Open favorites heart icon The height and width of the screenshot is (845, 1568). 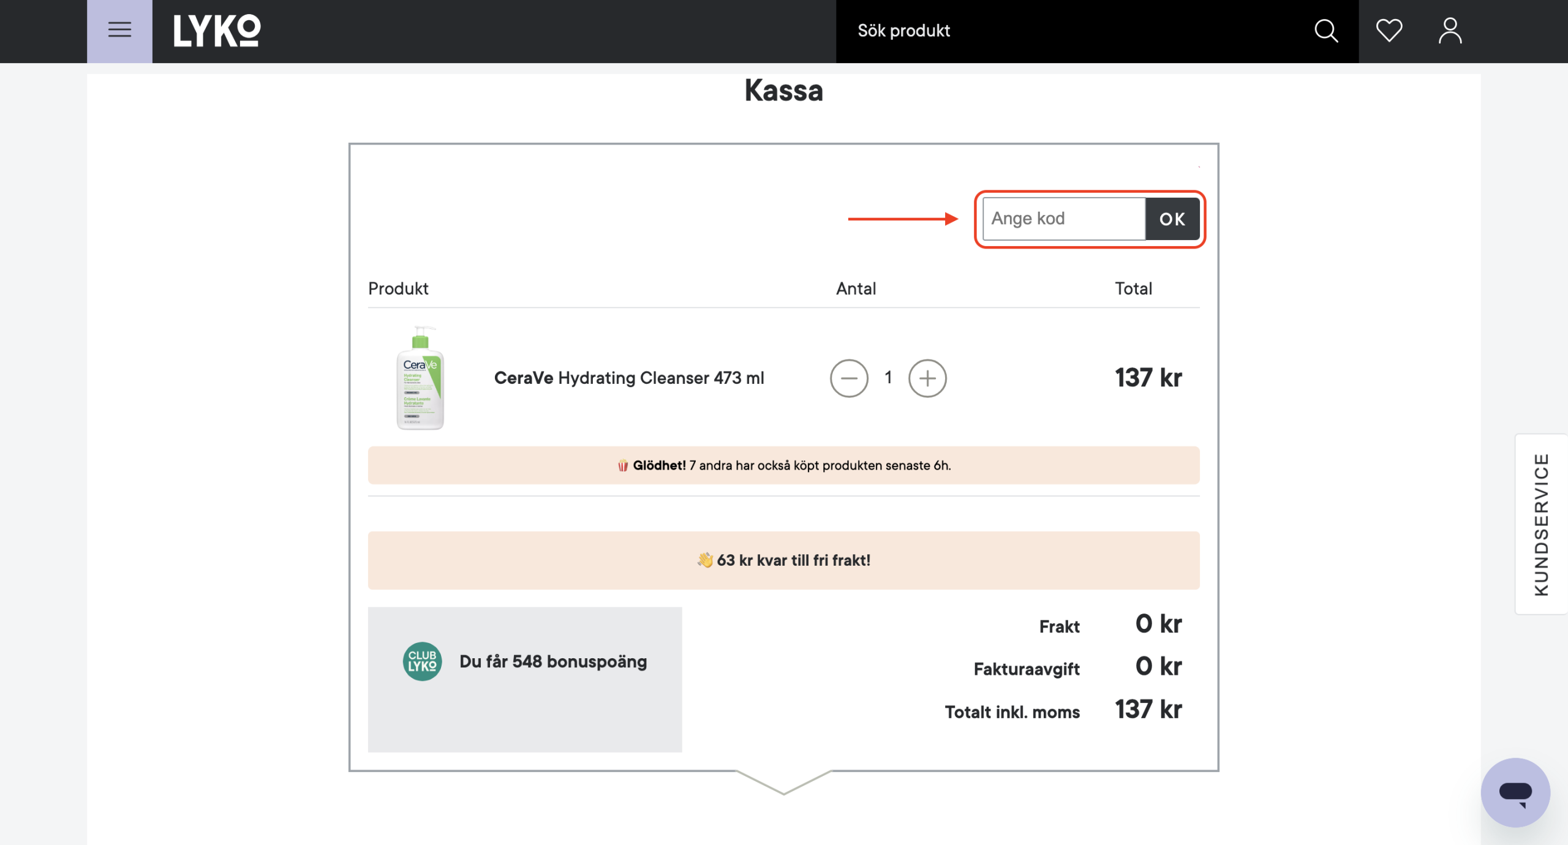[1389, 31]
